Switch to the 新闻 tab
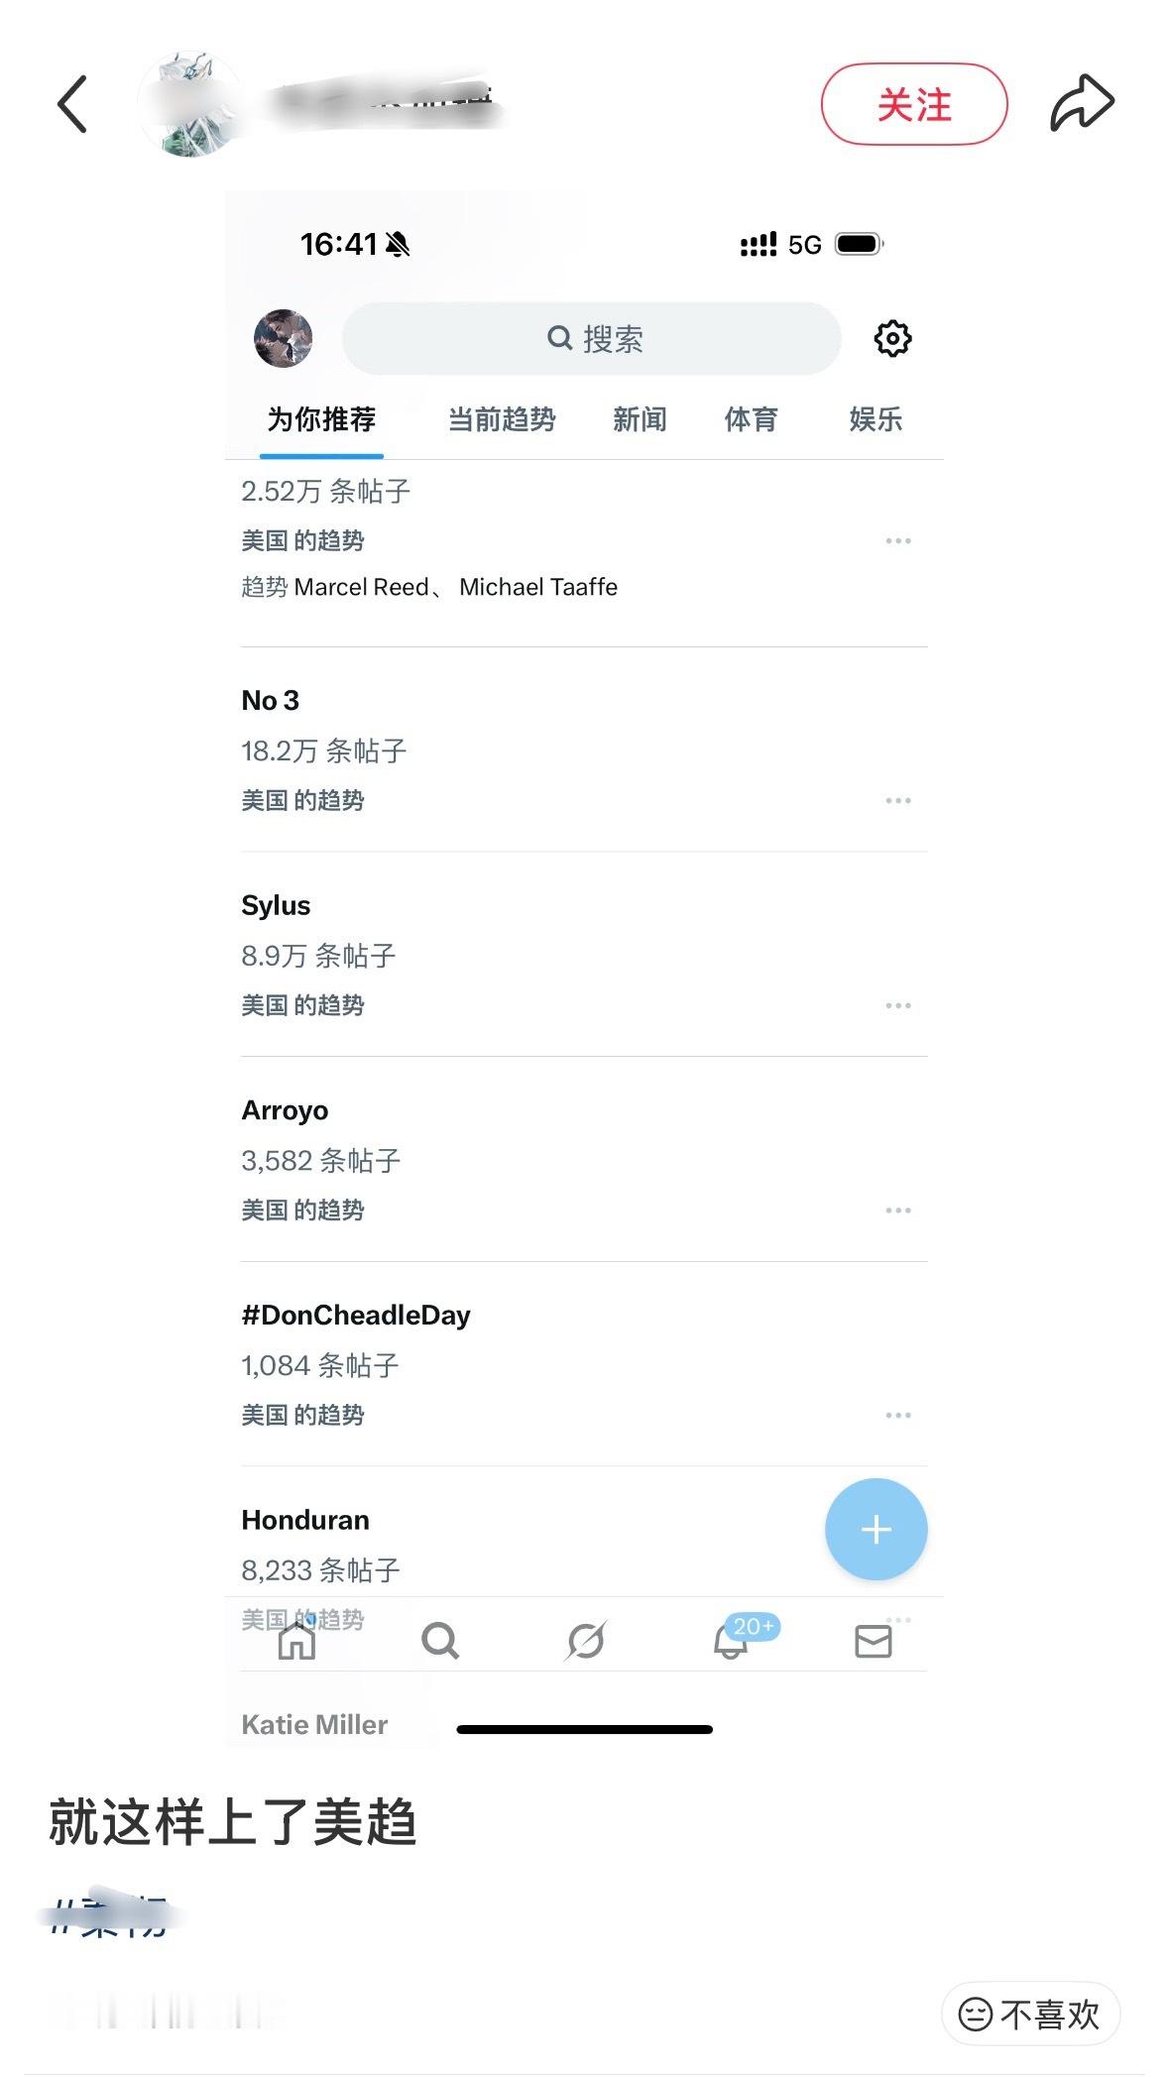The image size is (1169, 2077). tap(640, 419)
